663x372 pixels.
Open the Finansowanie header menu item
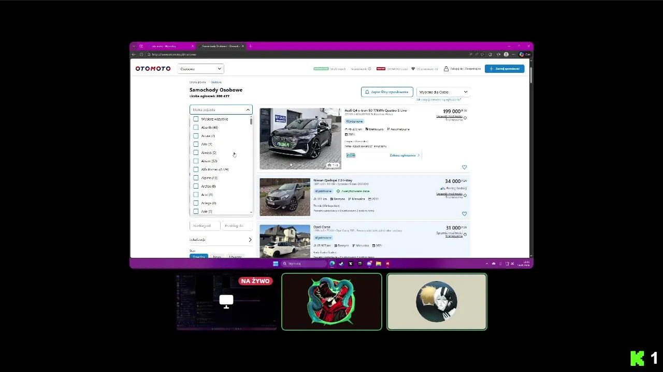point(361,69)
